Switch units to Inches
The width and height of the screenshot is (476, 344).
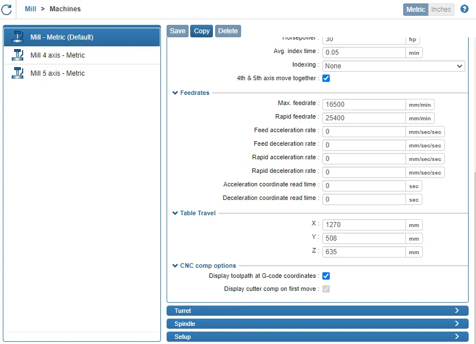tap(441, 10)
